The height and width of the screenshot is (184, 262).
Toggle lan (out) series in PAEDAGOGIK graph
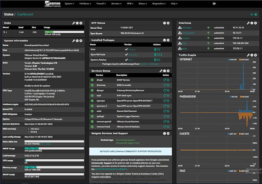click(244, 97)
